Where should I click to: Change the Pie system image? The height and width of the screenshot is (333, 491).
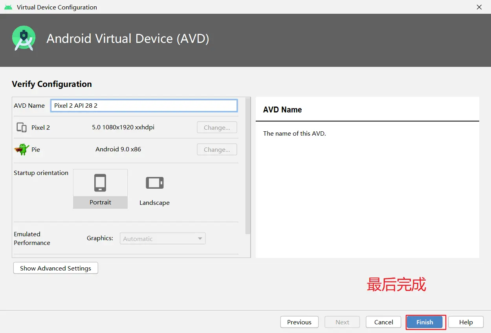217,149
